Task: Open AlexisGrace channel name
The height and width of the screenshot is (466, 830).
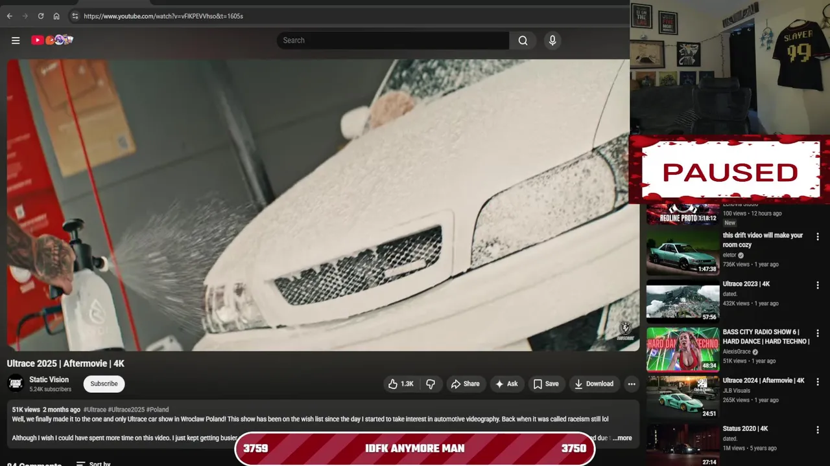Action: (x=737, y=352)
